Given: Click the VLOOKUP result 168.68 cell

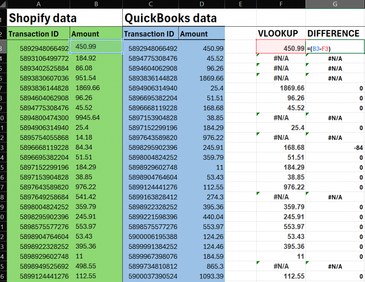Looking at the screenshot, I should point(281,147).
